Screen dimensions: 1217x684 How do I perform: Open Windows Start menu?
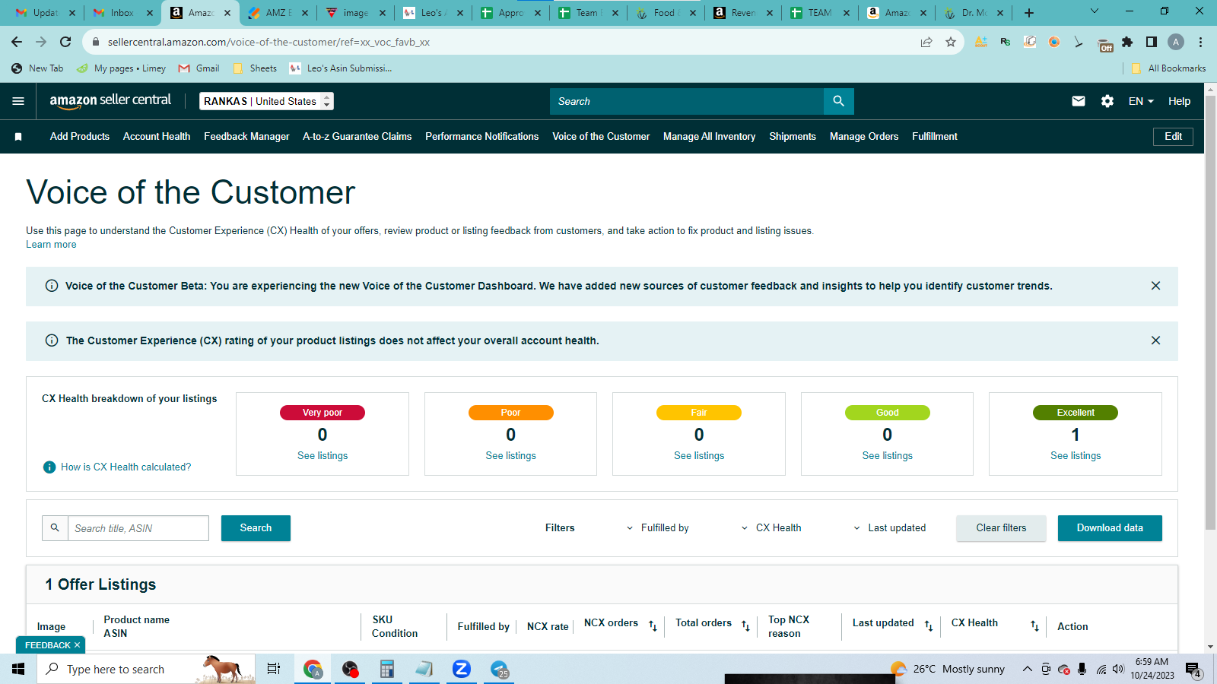click(18, 669)
